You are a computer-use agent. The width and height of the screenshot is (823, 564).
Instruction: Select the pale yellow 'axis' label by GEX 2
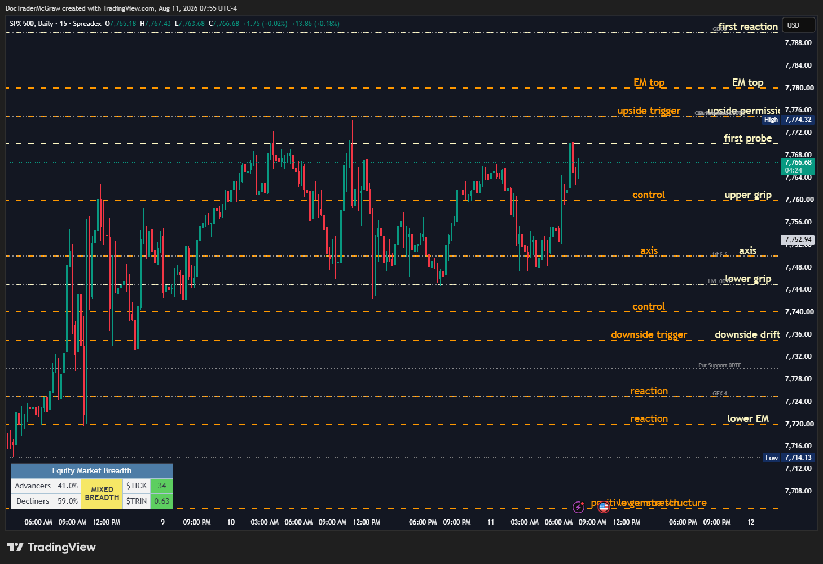click(748, 250)
